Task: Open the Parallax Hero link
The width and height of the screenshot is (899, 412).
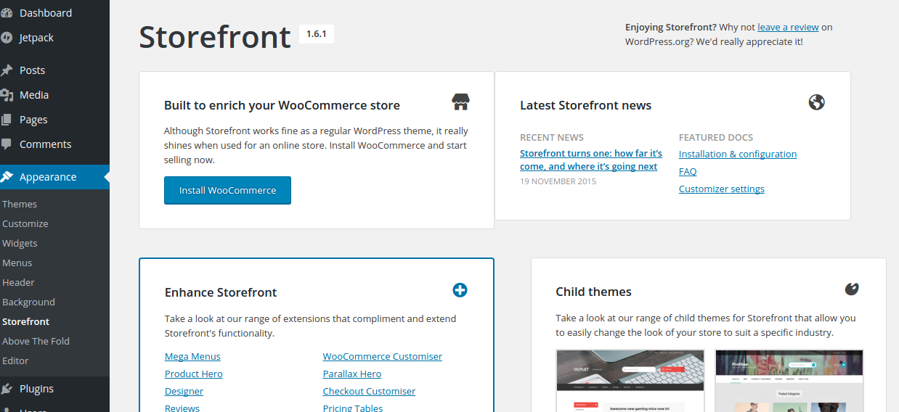Action: (352, 374)
